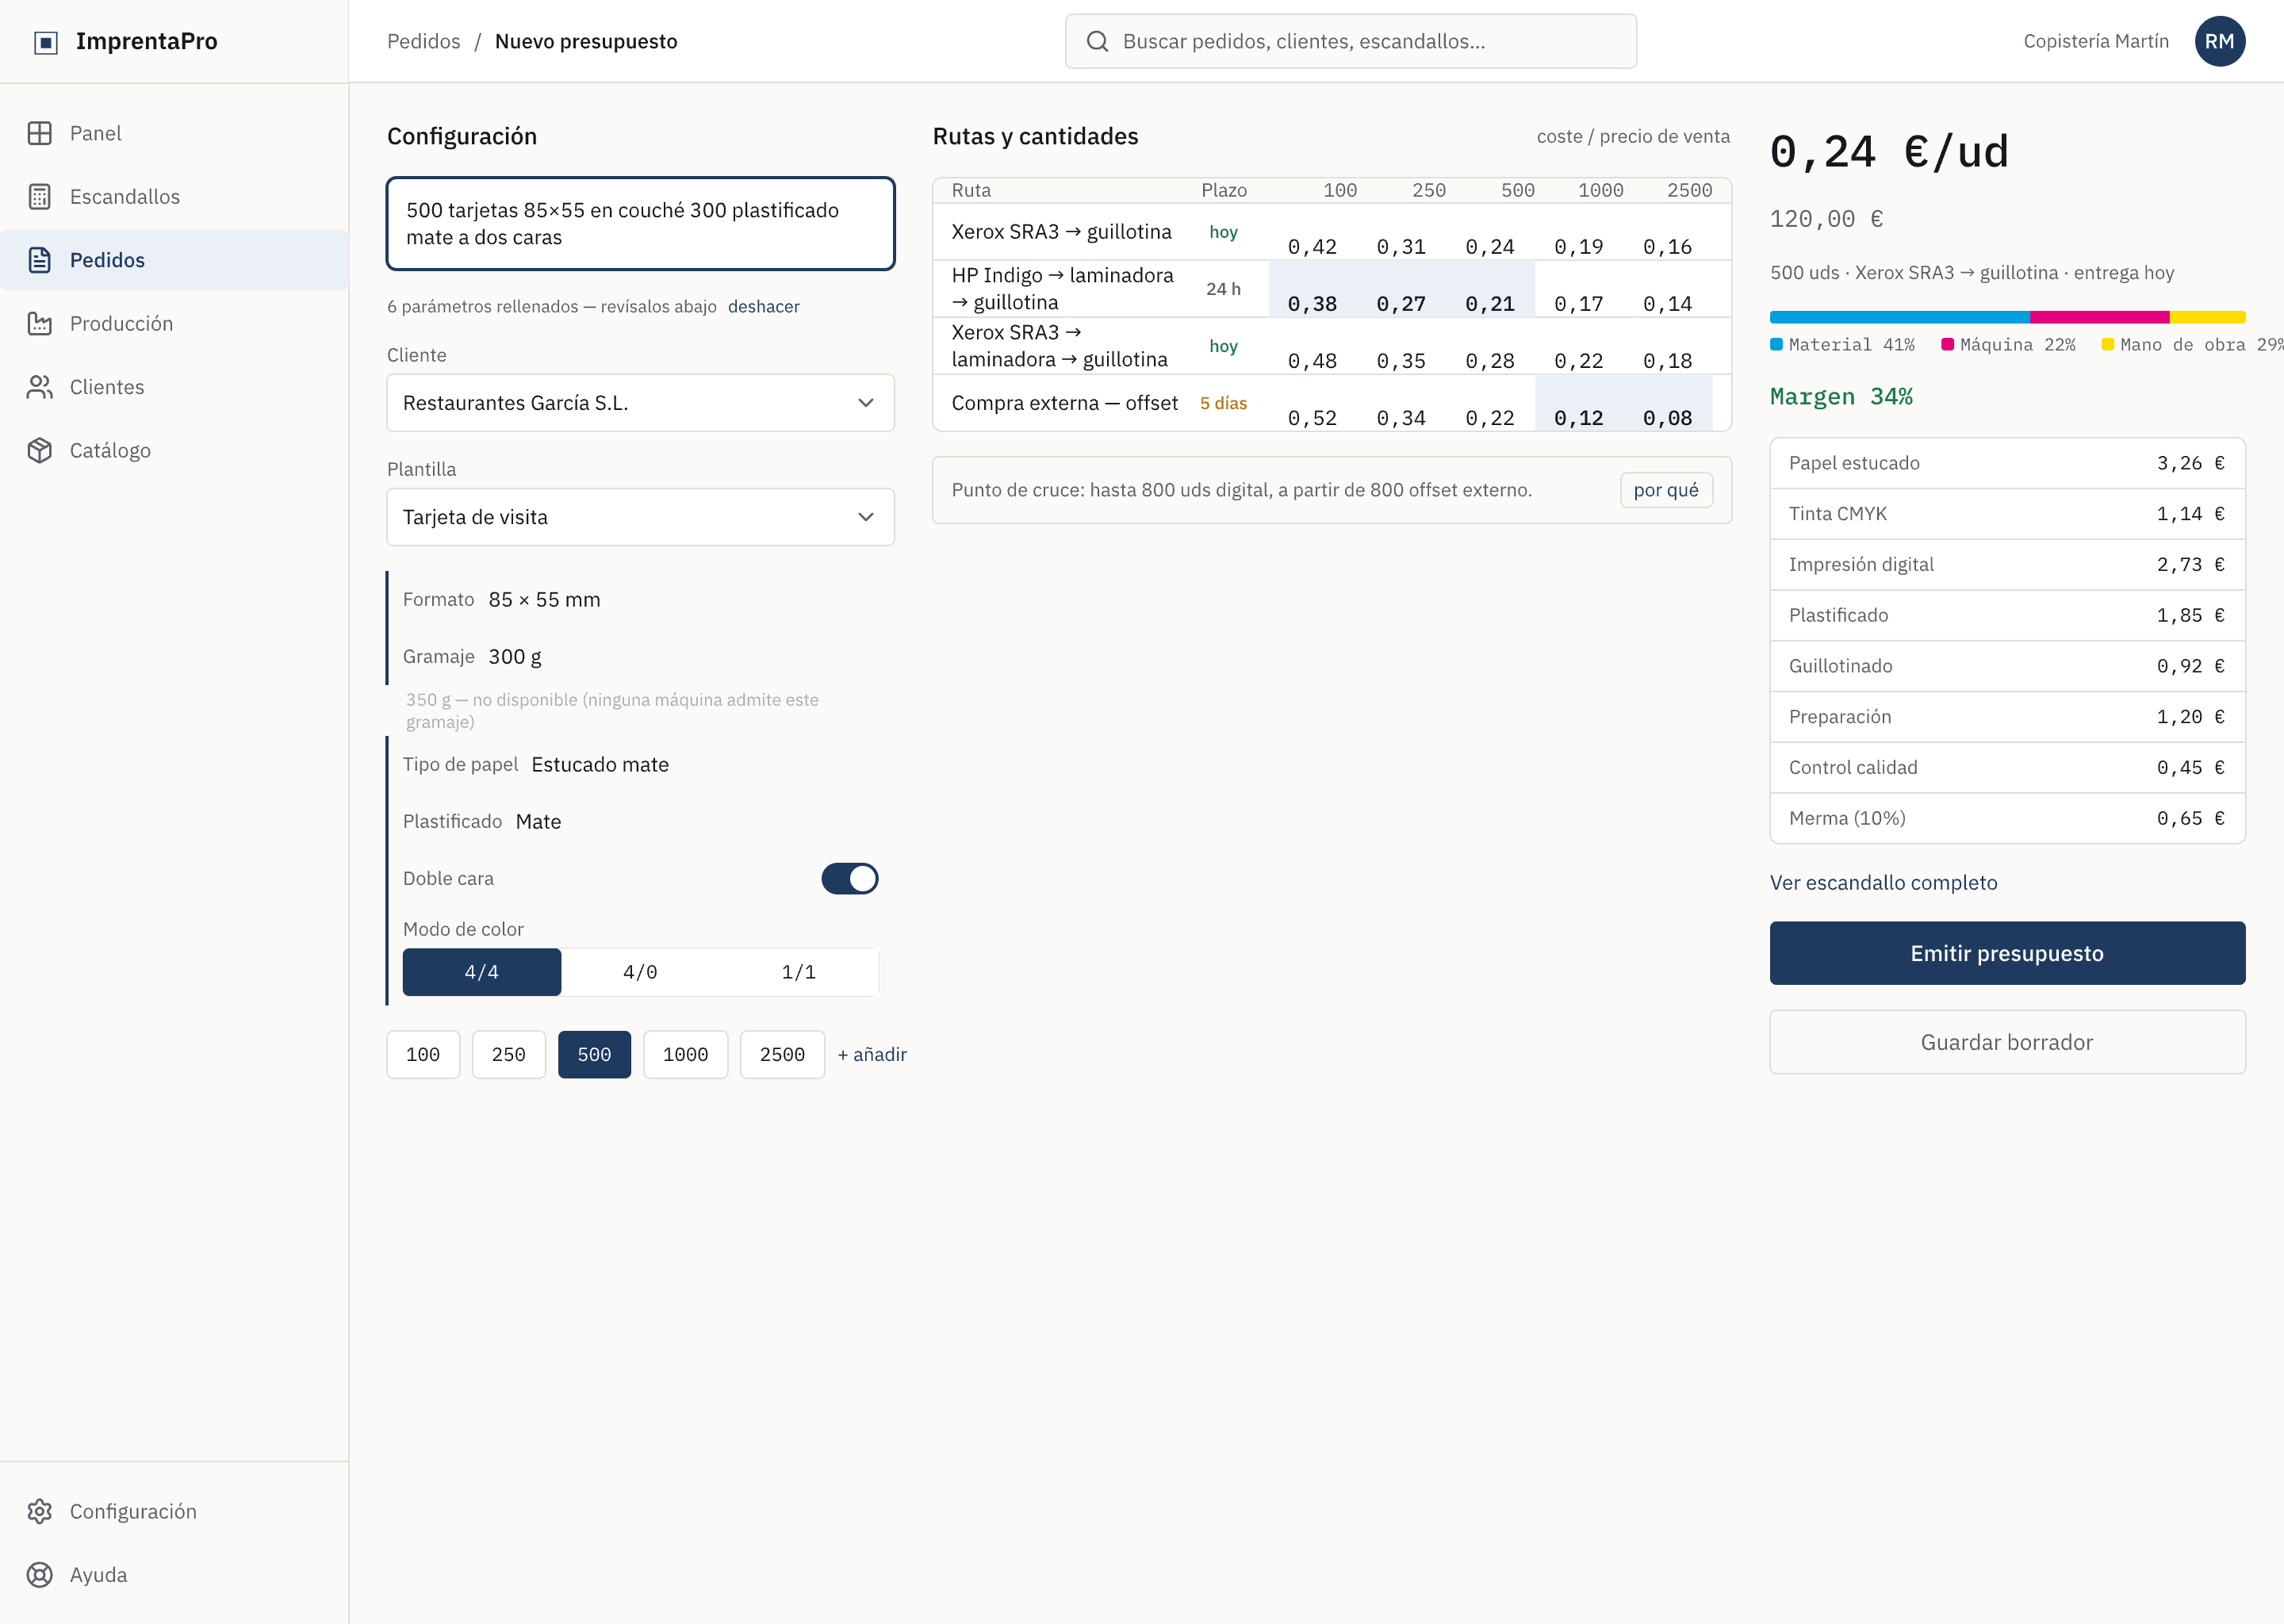Click the Configuración gear icon
This screenshot has height=1624, width=2284.
(40, 1511)
